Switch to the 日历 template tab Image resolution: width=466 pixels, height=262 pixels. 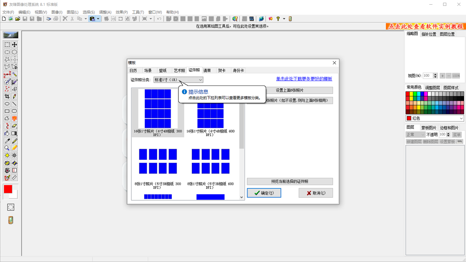[x=133, y=71]
